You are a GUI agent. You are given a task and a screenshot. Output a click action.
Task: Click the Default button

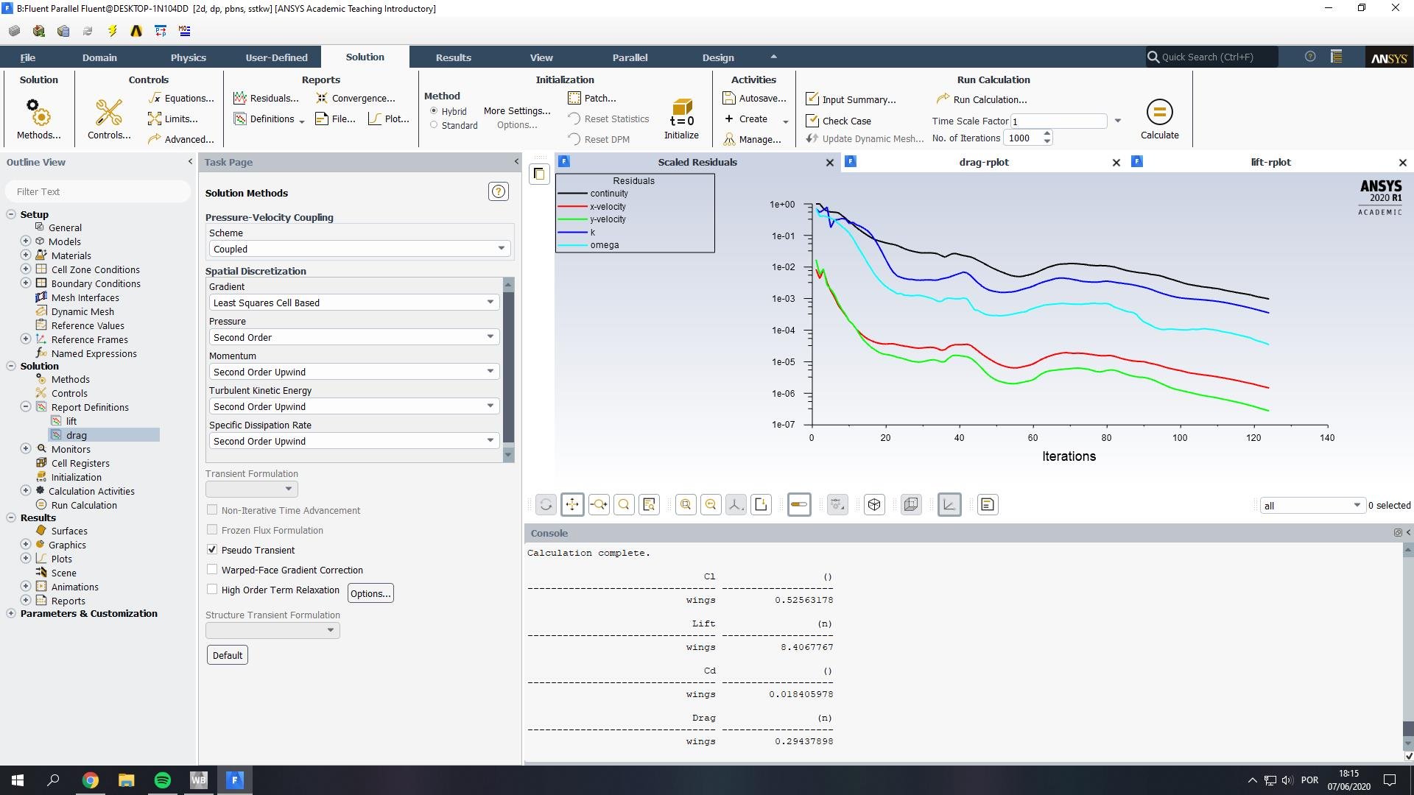pos(227,655)
